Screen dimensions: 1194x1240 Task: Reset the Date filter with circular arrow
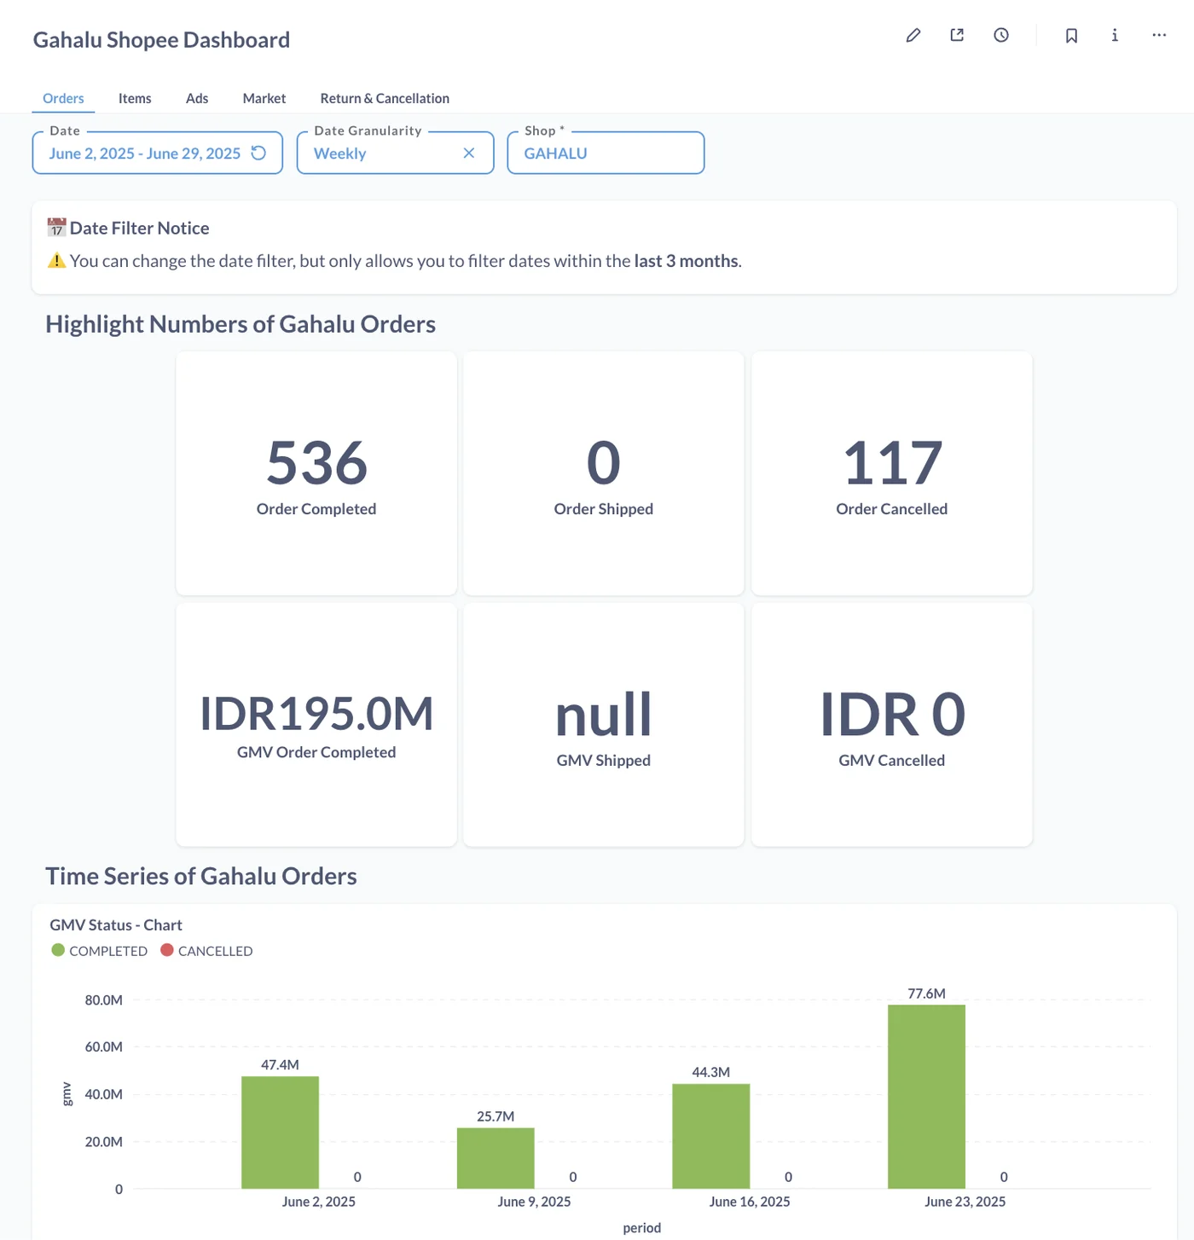click(258, 153)
